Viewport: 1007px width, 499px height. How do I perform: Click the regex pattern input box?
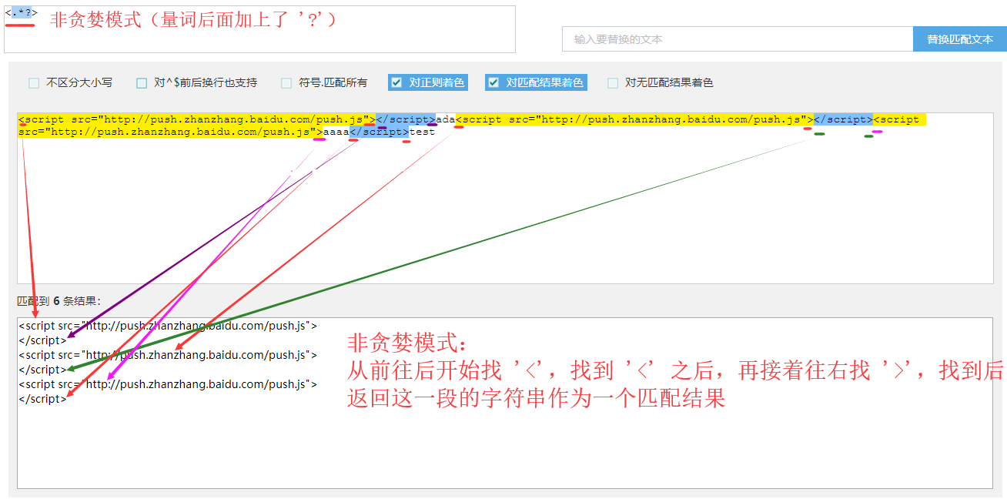pyautogui.click(x=259, y=29)
